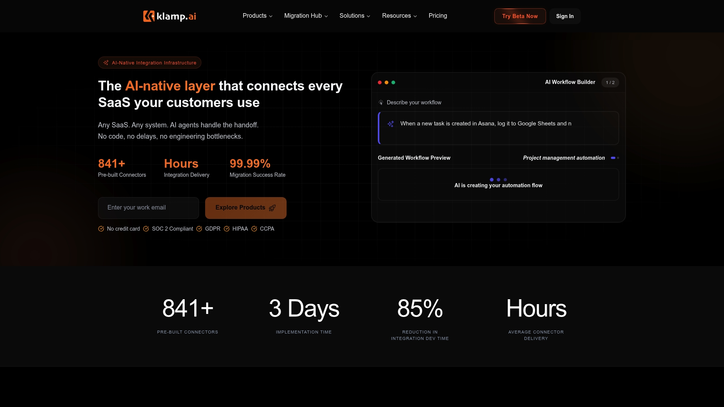Click the AI Workflow Builder title
This screenshot has width=724, height=407.
(x=570, y=82)
